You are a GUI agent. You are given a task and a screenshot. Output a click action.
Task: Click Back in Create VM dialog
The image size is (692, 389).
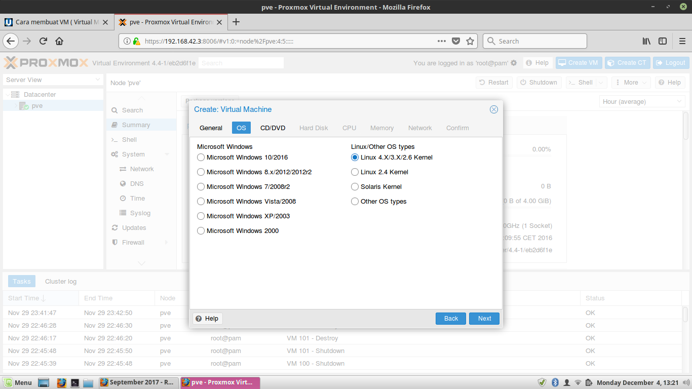pyautogui.click(x=451, y=319)
